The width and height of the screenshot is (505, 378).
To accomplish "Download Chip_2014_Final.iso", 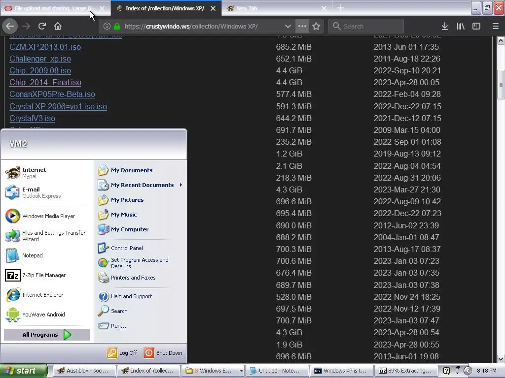I will (x=45, y=83).
